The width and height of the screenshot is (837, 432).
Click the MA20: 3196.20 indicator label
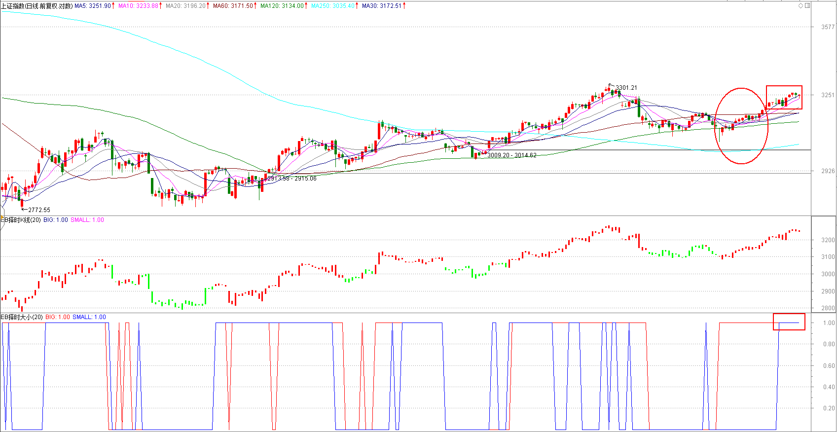pyautogui.click(x=185, y=6)
